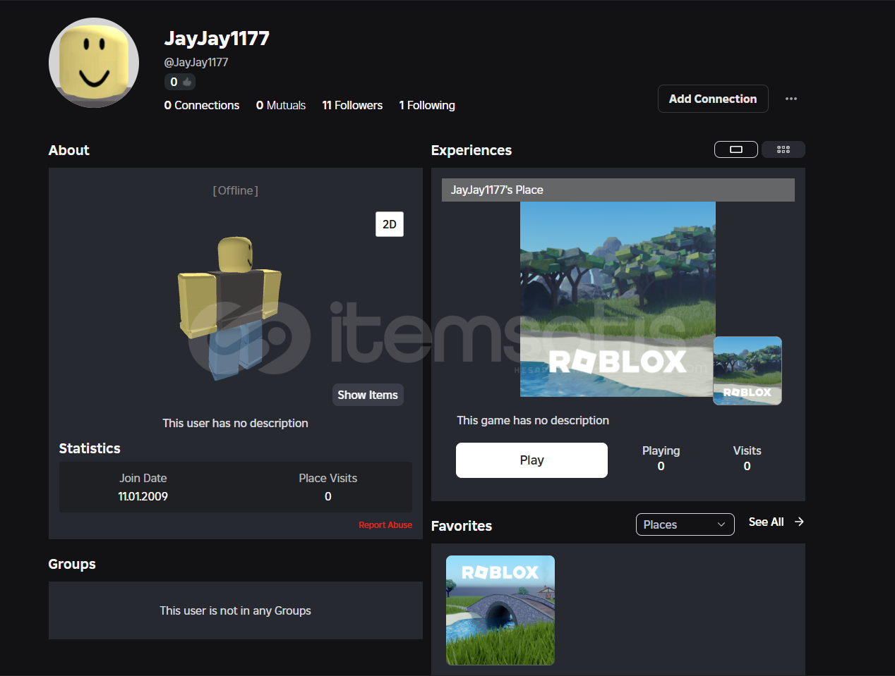Viewport: 895px width, 676px height.
Task: Click See All favorites link
Action: click(x=766, y=522)
